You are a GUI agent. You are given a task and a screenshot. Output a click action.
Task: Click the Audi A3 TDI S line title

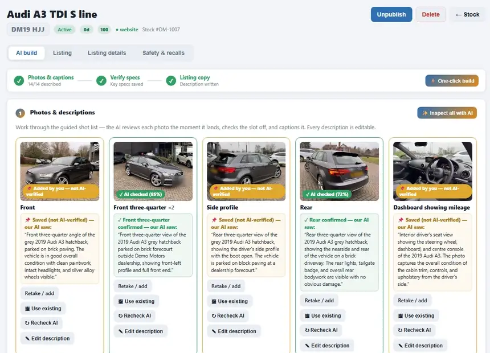(x=52, y=14)
